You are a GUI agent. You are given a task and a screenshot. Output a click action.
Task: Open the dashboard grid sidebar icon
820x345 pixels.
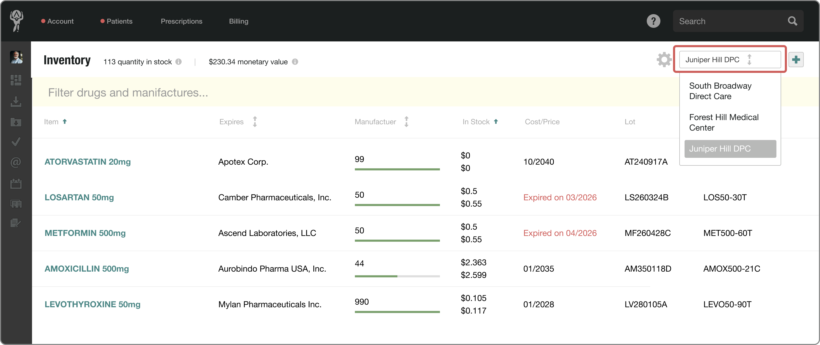pos(16,80)
